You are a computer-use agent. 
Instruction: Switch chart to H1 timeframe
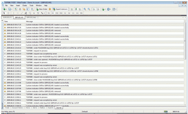pyautogui.click(x=65, y=13)
